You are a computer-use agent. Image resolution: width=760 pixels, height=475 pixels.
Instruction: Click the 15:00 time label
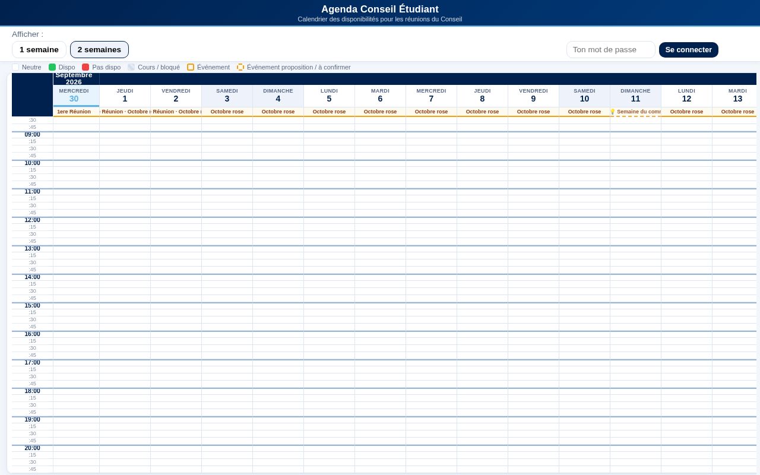click(x=32, y=306)
